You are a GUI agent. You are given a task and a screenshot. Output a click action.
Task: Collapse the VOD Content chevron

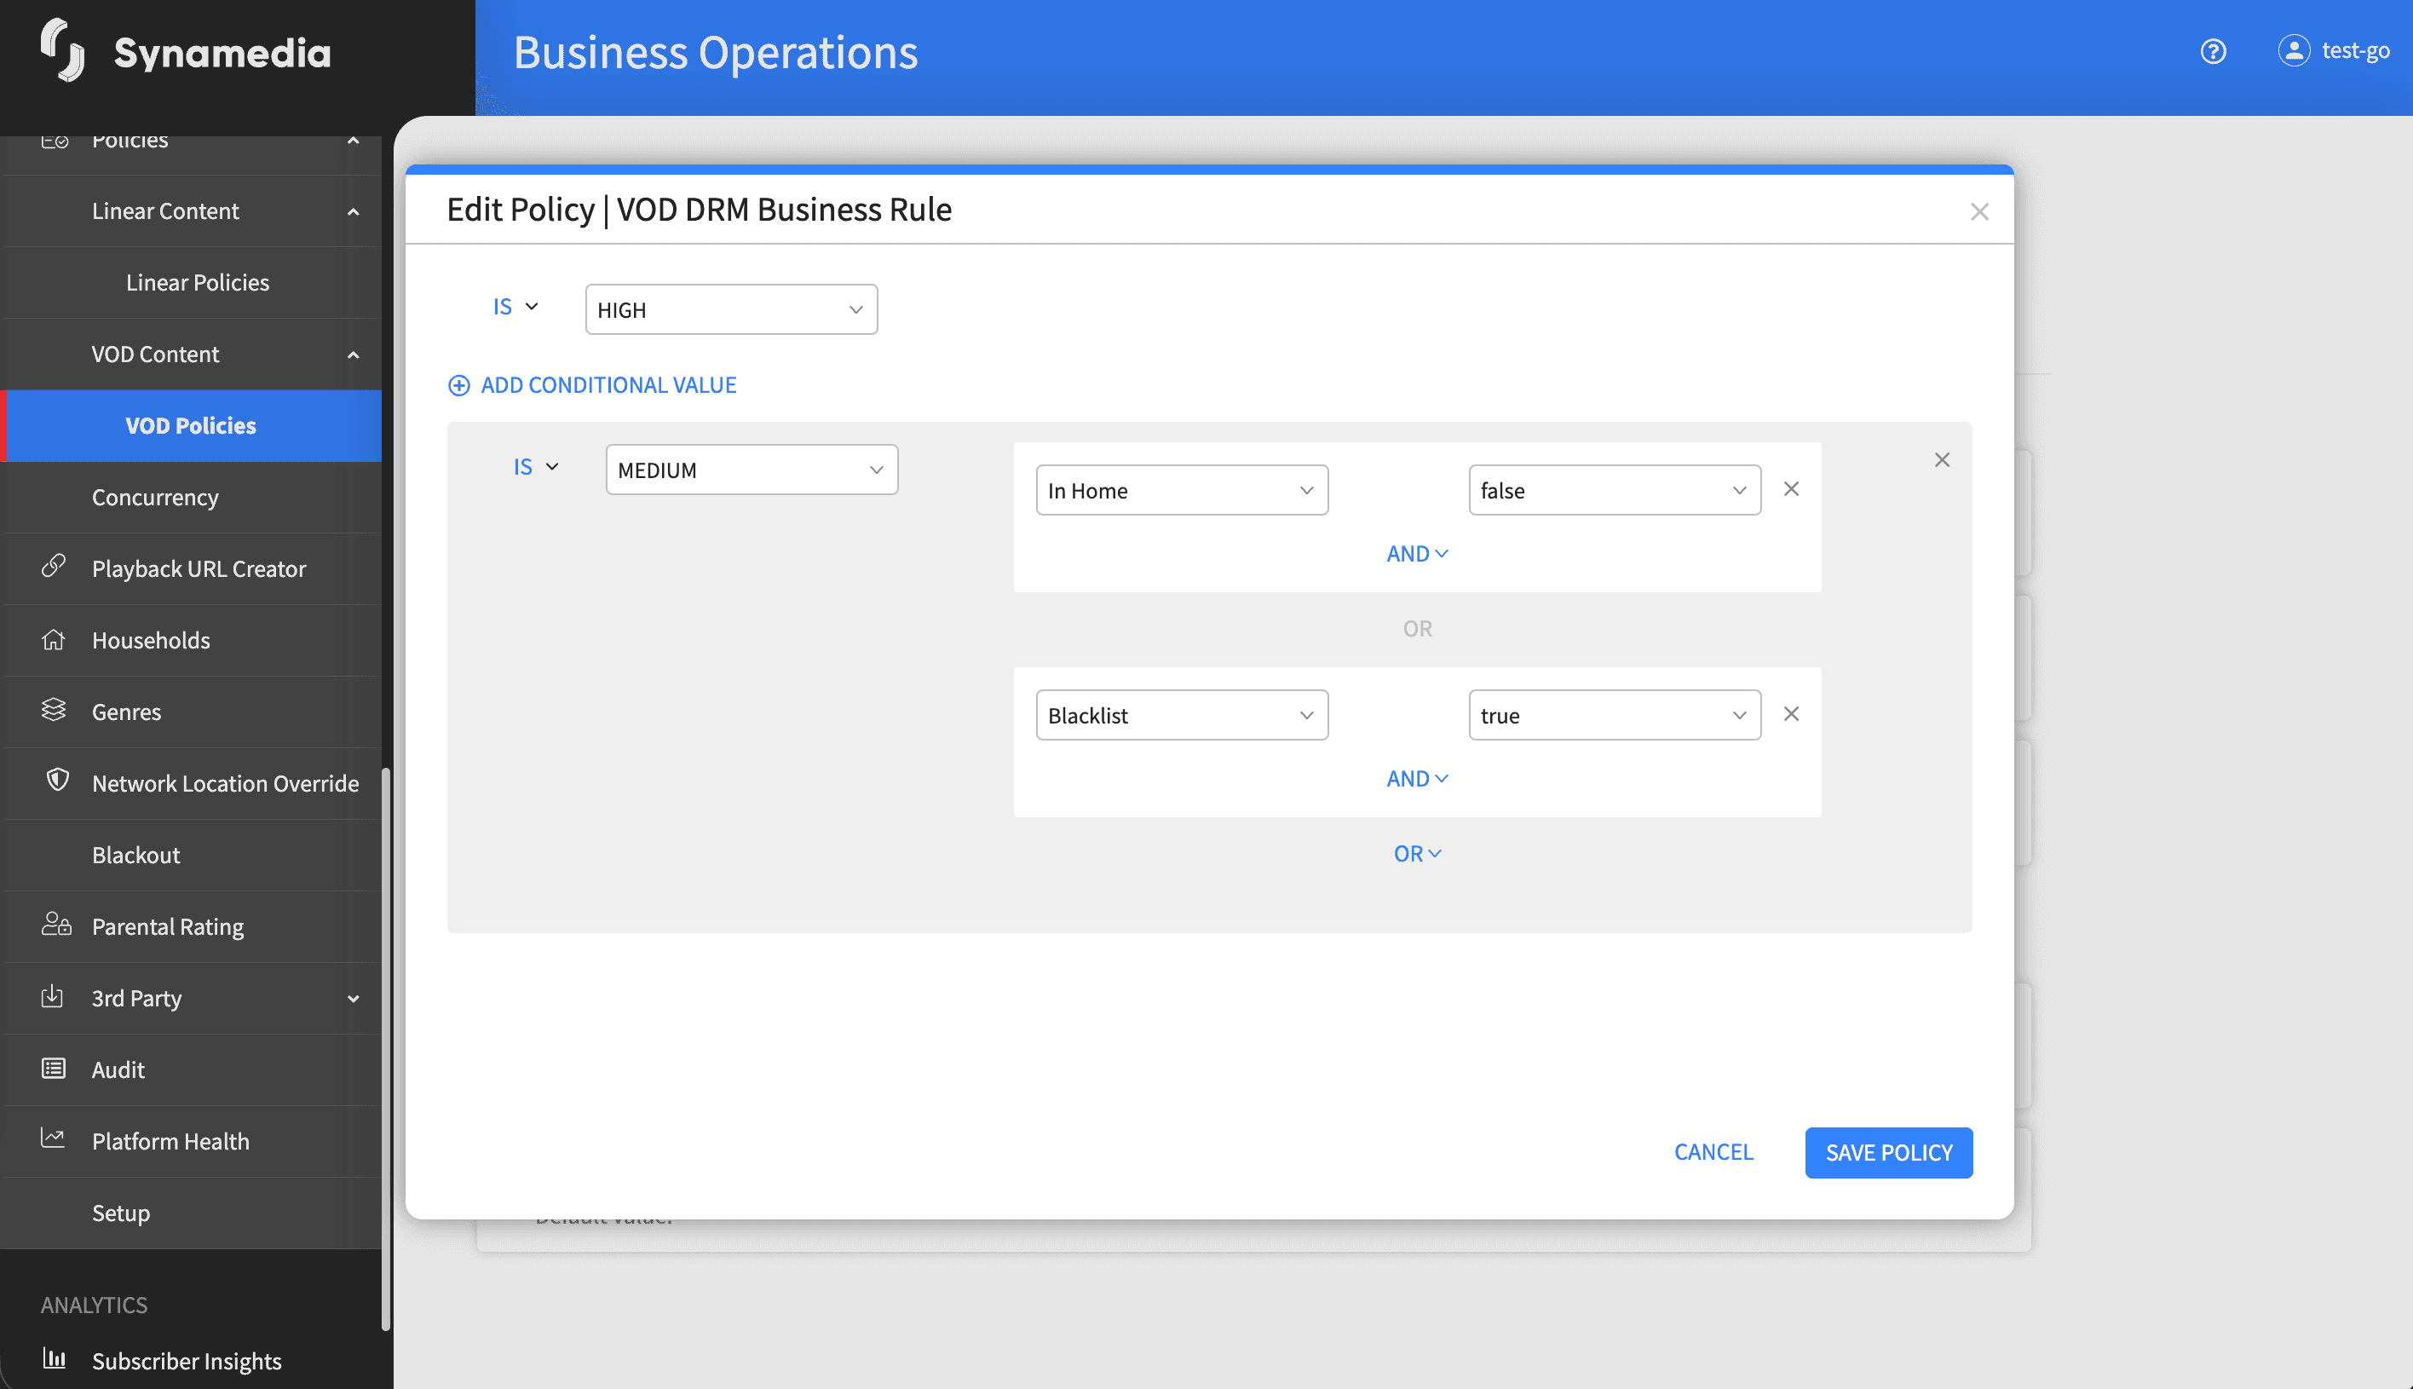pos(353,354)
